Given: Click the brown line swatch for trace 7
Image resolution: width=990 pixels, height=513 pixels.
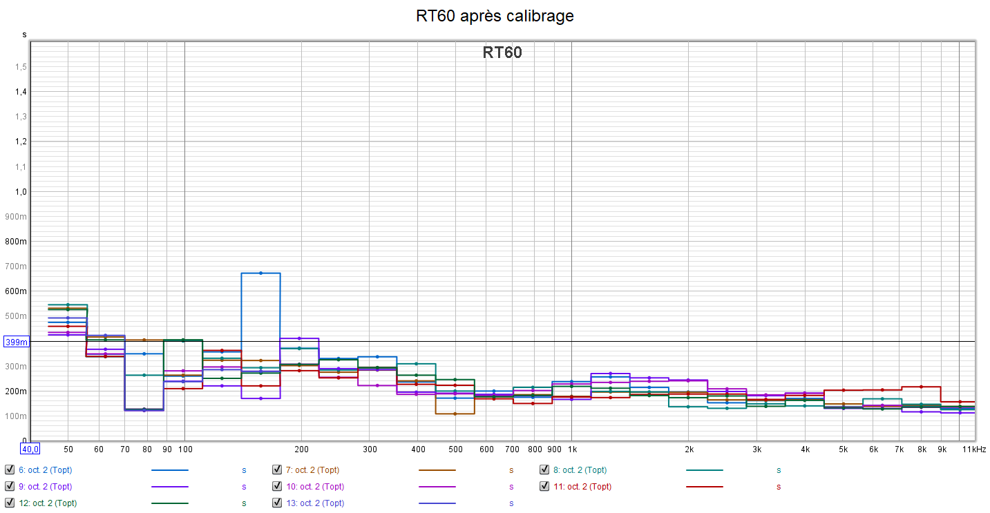Looking at the screenshot, I should click(437, 470).
